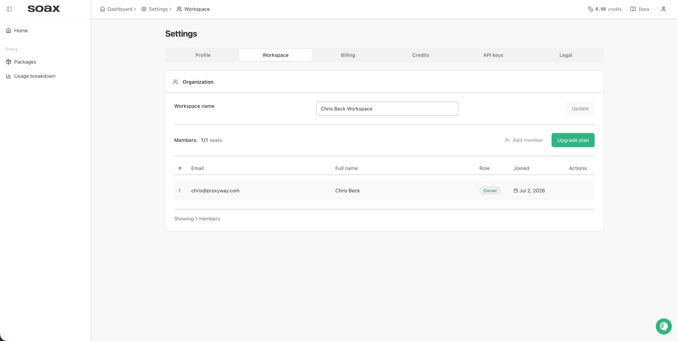Click the Workspace breadcrumb label
Screen dimensions: 677x341
197,9
